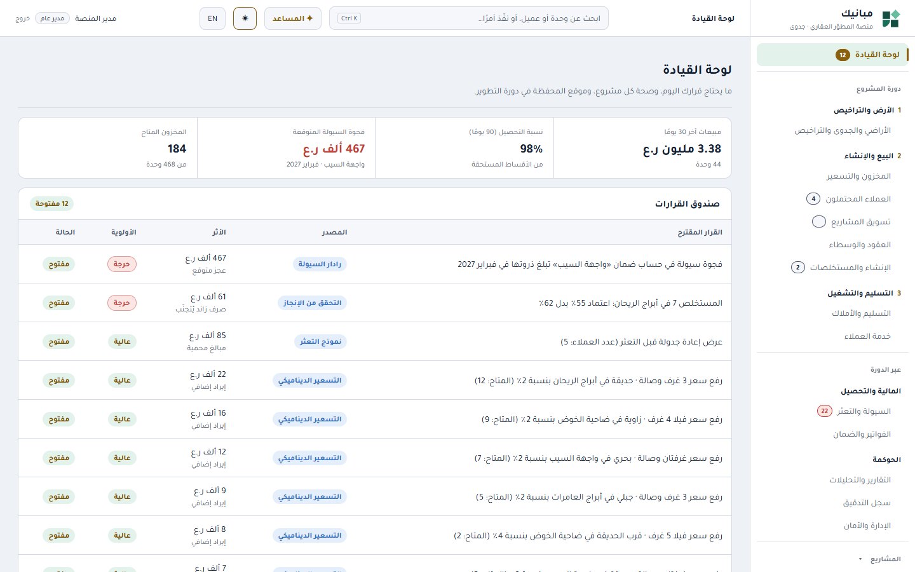Toggle the light/dark theme sun button
This screenshot has height=572, width=915.
pos(245,18)
